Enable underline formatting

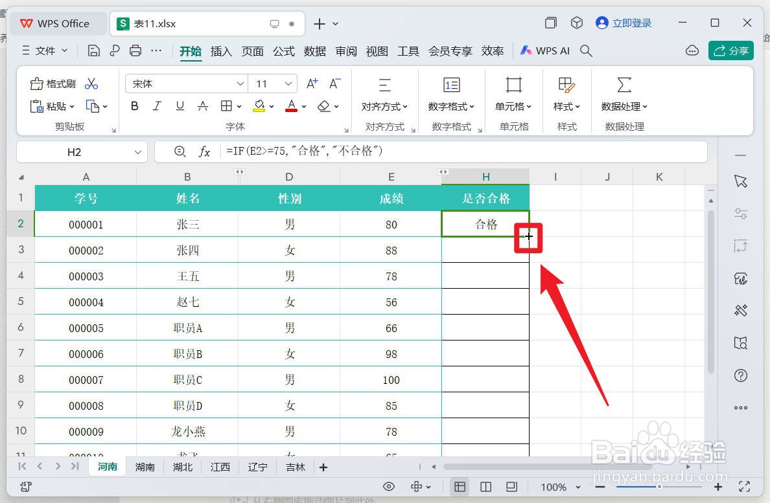(x=180, y=106)
